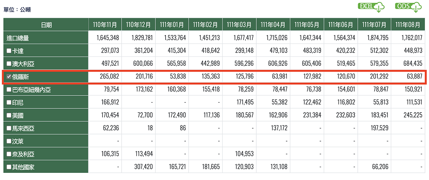Click the 日期 column header
This screenshot has height=180, width=429.
pyautogui.click(x=46, y=25)
